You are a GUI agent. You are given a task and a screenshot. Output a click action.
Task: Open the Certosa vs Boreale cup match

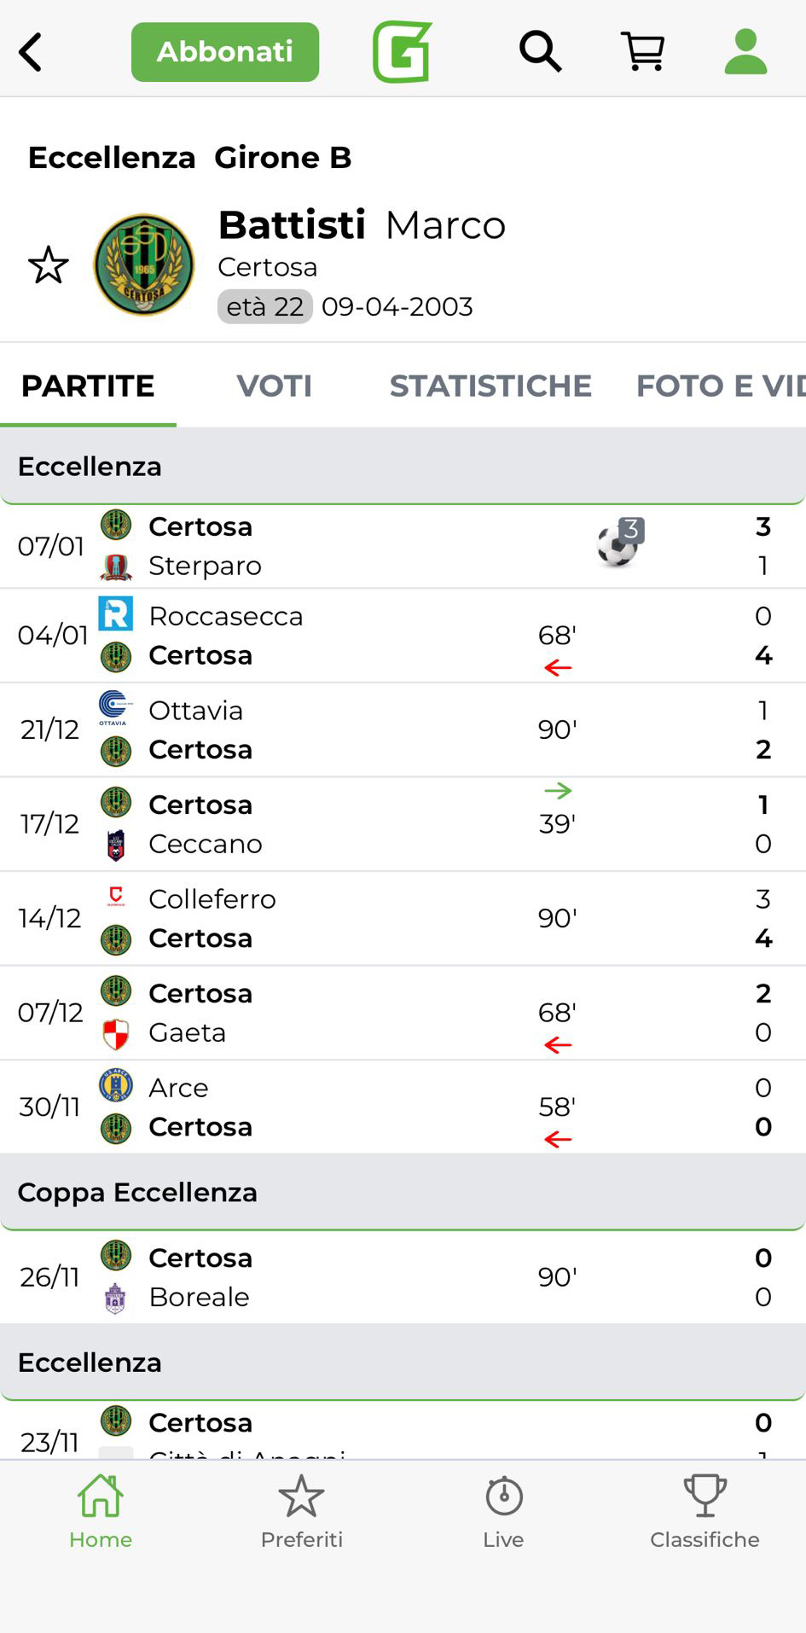(x=341, y=1277)
